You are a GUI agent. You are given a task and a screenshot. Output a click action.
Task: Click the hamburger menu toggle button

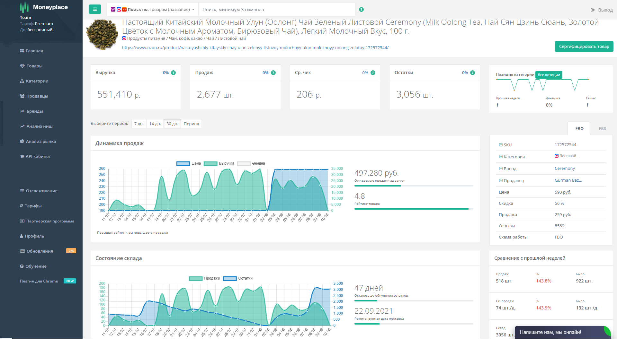(x=95, y=9)
